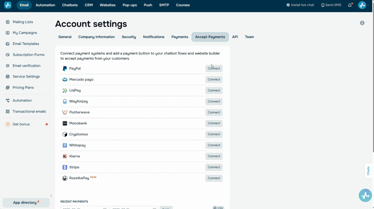Image resolution: width=374 pixels, height=209 pixels.
Task: Switch to the General tab
Action: [65, 37]
